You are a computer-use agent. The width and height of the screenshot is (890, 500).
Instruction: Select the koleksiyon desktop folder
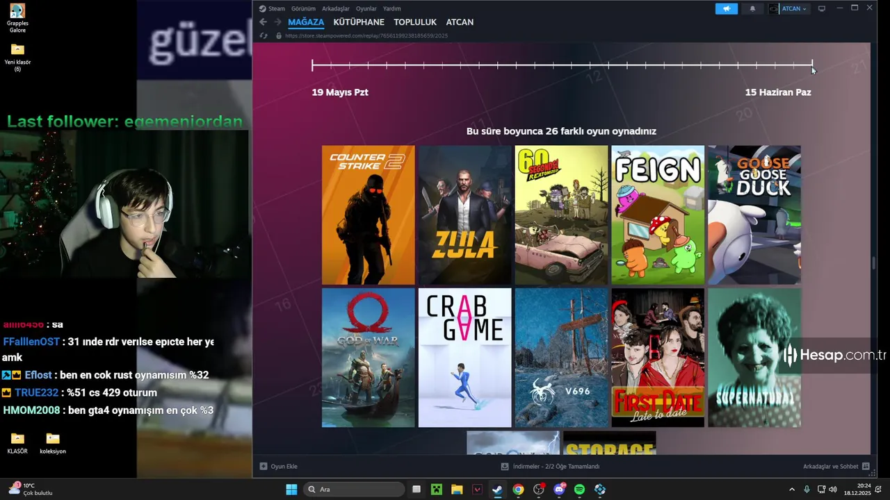pyautogui.click(x=53, y=443)
